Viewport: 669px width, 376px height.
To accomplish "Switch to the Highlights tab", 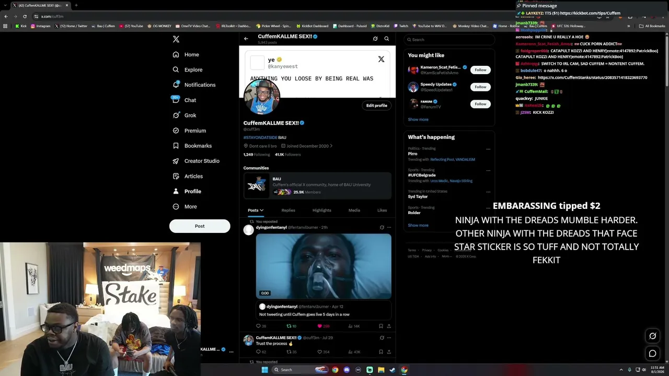I will pos(322,210).
